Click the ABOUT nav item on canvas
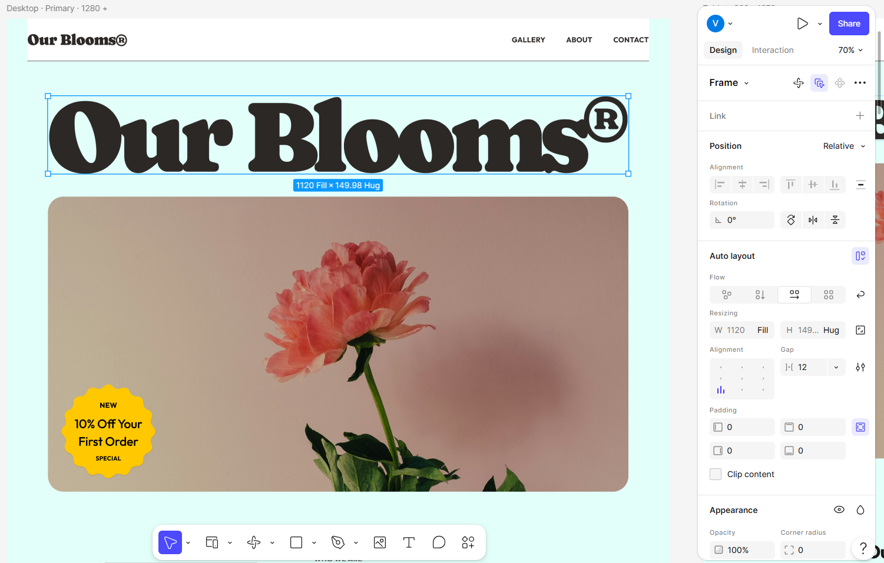884x563 pixels. pos(579,40)
